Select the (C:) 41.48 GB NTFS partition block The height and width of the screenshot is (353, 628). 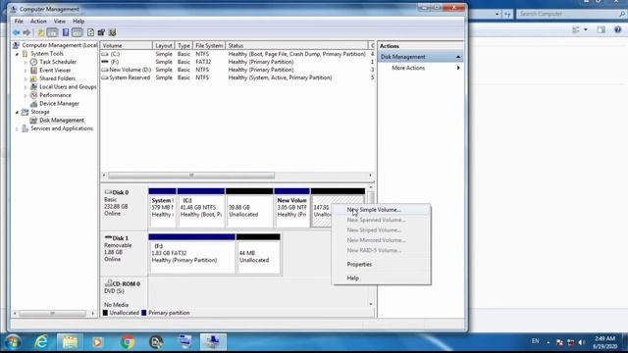click(x=200, y=208)
